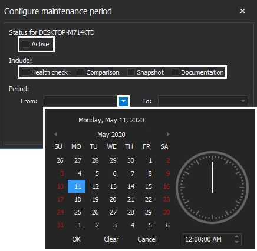Tick the Comparison checkbox
Screen dimensions: 257x251
tap(80, 72)
